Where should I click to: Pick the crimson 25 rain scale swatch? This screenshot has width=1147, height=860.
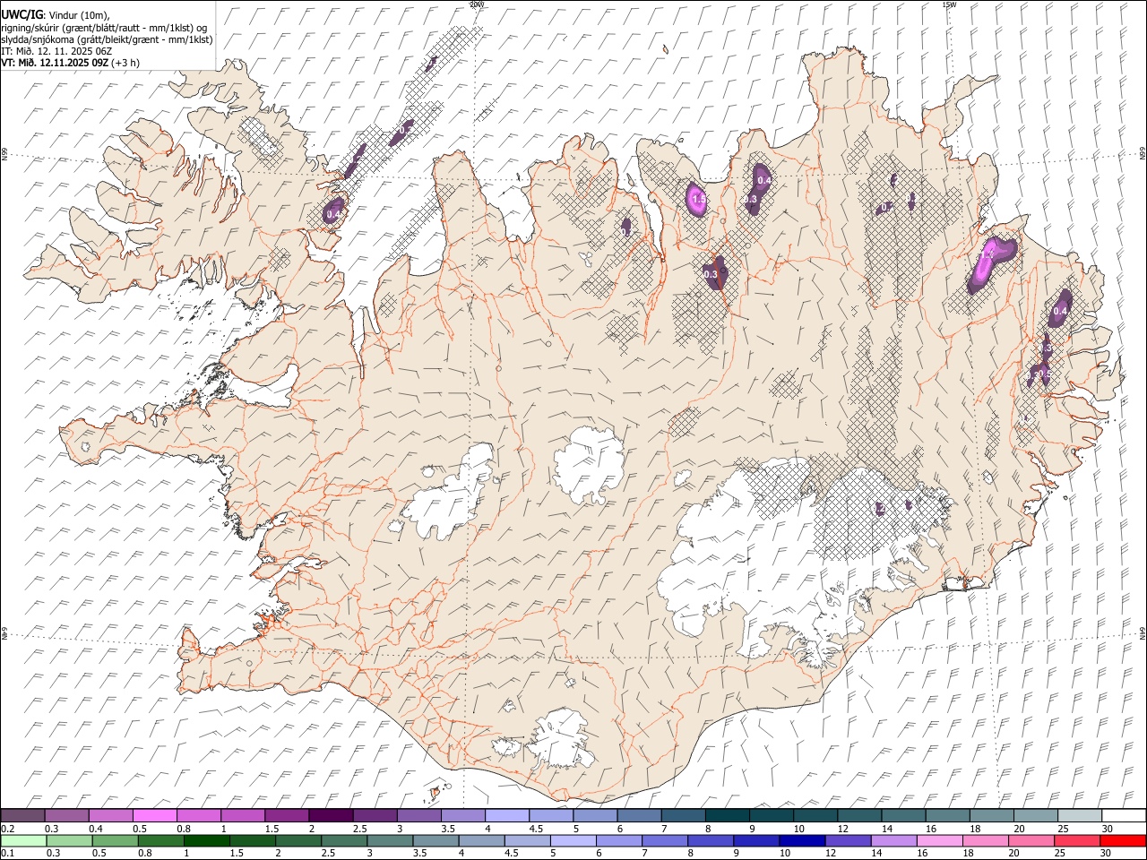1077,840
